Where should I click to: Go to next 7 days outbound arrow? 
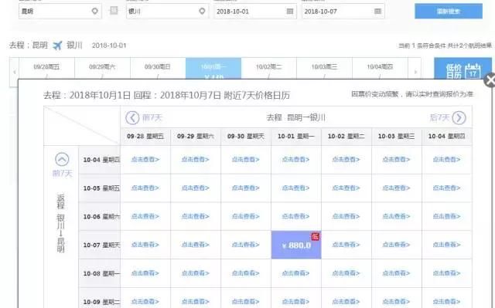click(x=459, y=118)
